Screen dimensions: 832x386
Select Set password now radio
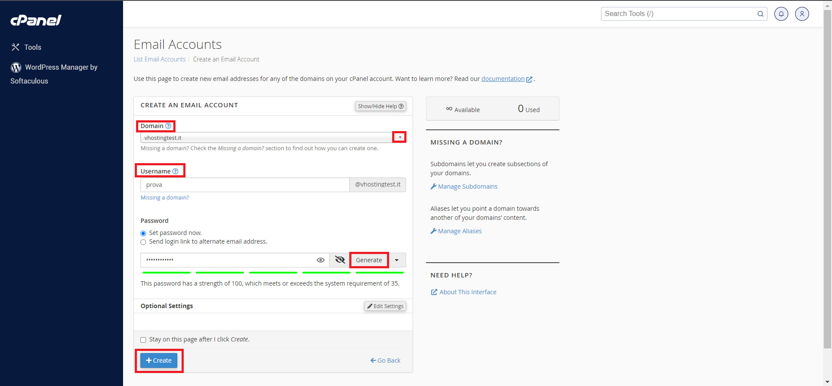tap(143, 233)
